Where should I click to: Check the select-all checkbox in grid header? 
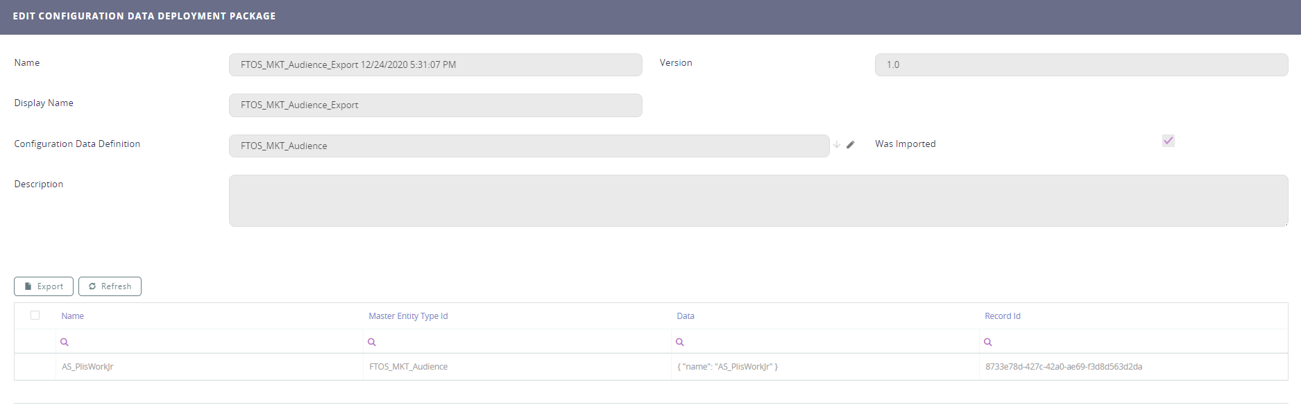click(35, 316)
